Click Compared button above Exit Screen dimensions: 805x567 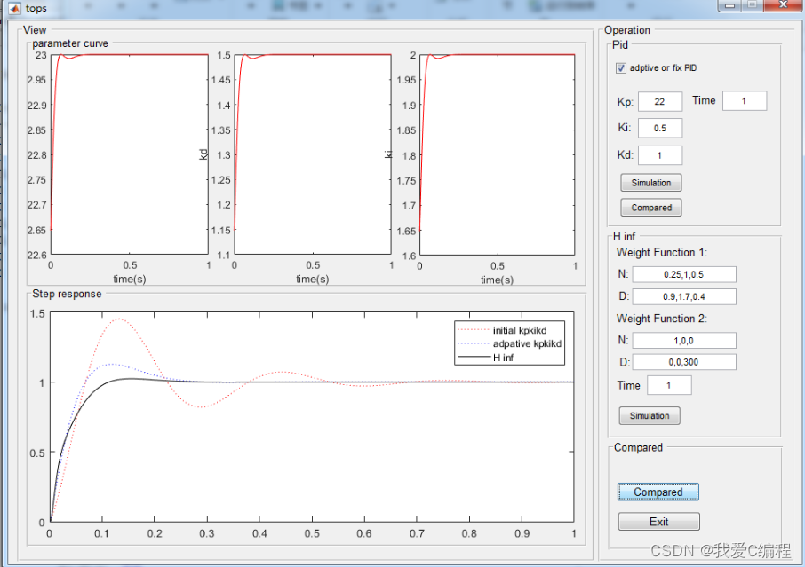click(x=658, y=492)
